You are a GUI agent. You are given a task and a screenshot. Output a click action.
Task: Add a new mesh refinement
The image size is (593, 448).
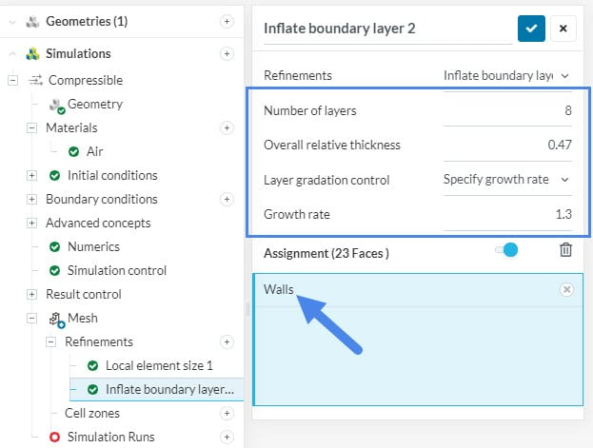click(227, 341)
